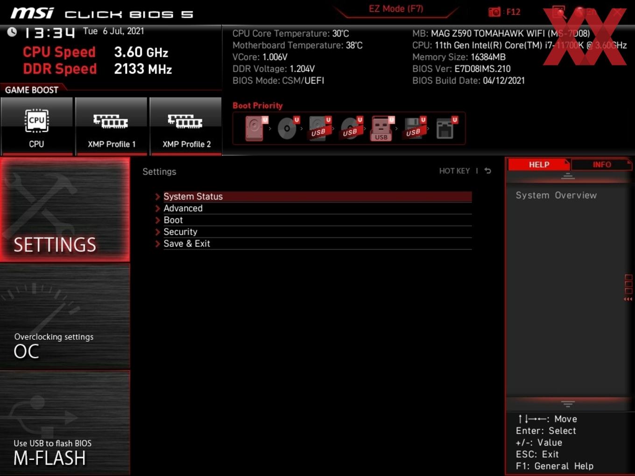
Task: Select the USB hard disk boot device icon
Action: (x=320, y=128)
